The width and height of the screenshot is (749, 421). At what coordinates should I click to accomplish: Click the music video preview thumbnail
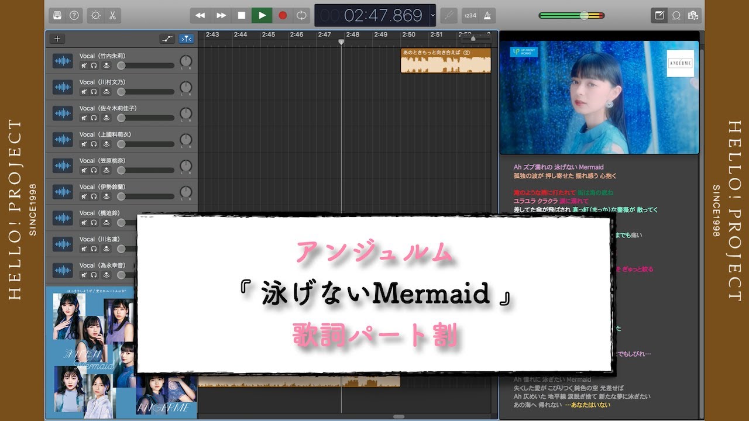click(599, 97)
